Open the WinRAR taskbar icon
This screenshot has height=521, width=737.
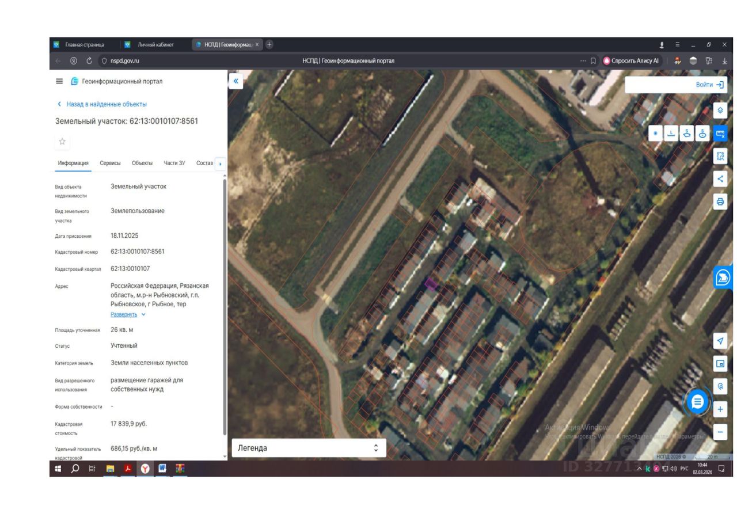180,469
